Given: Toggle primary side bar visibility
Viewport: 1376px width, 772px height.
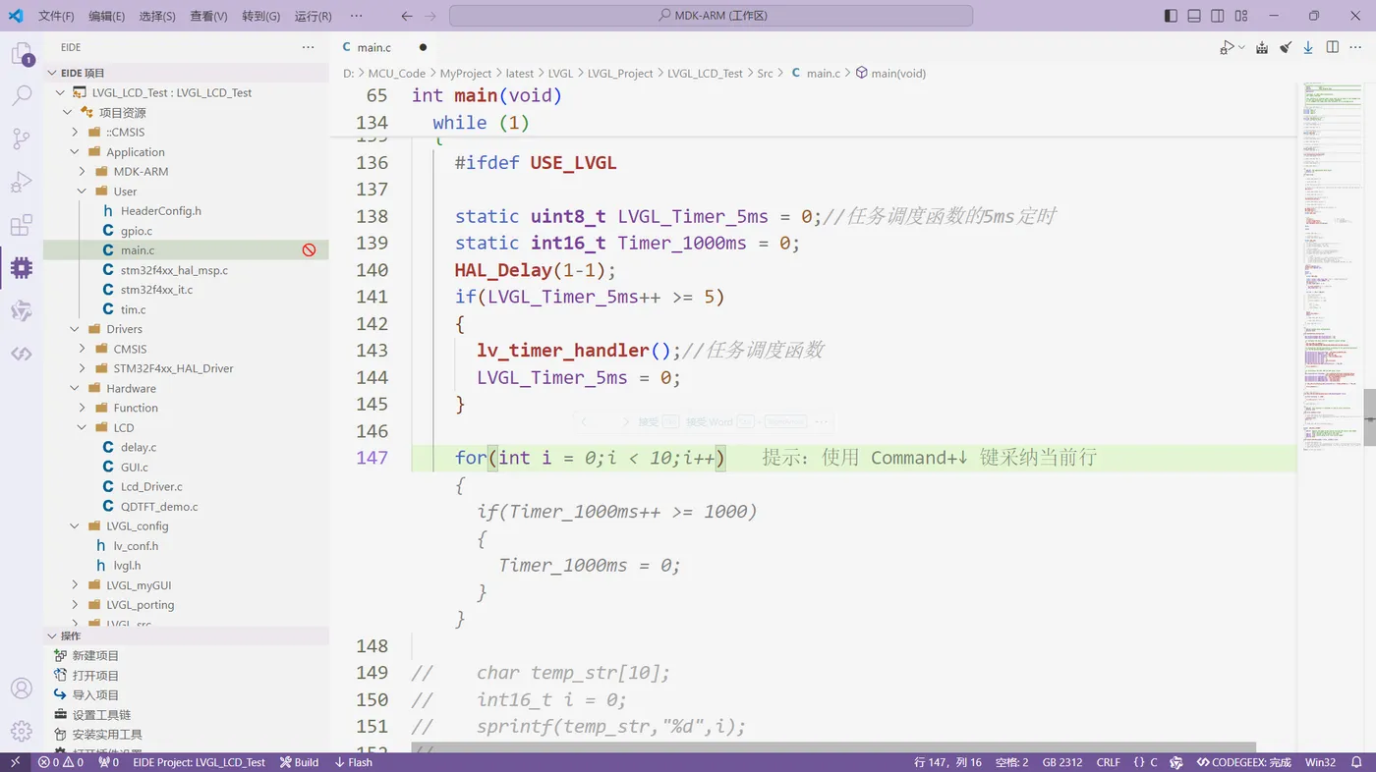Looking at the screenshot, I should point(1171,16).
